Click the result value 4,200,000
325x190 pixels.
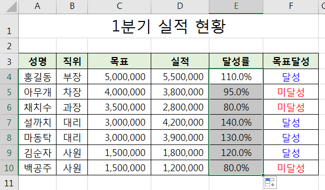coord(180,122)
